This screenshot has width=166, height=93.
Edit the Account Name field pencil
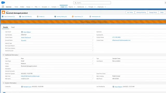93,40
